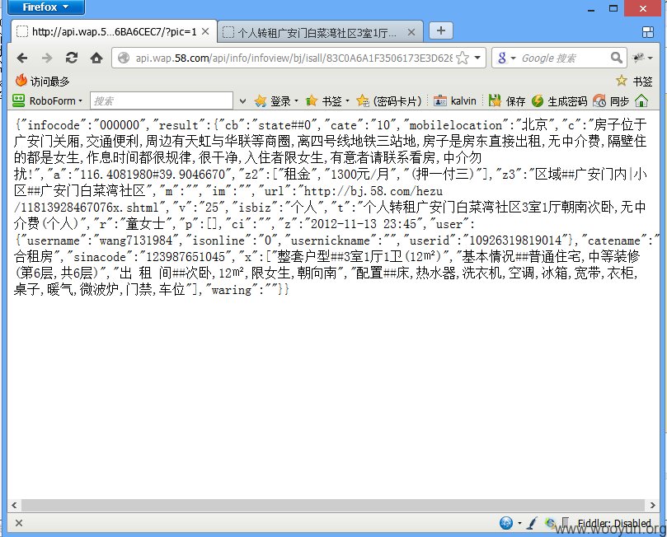
Task: Go to the home page
Action: tap(96, 58)
